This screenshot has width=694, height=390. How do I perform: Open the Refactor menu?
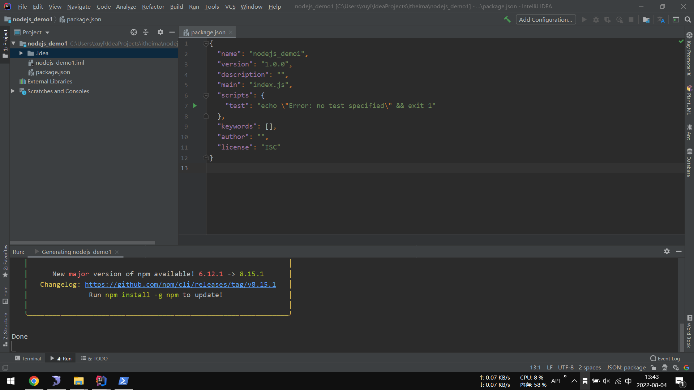pyautogui.click(x=153, y=6)
